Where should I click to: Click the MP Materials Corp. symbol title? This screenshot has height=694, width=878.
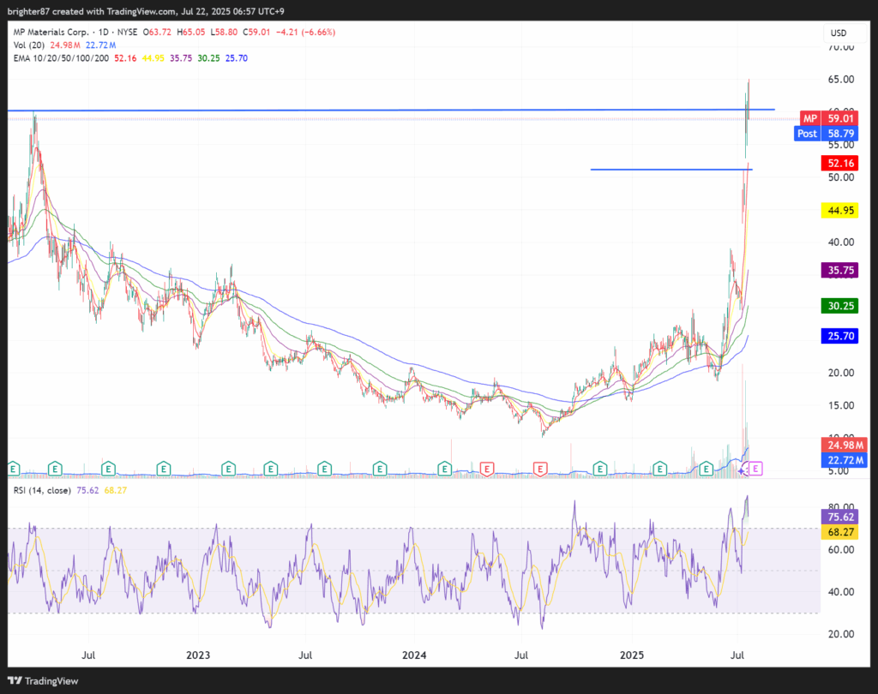pyautogui.click(x=51, y=32)
